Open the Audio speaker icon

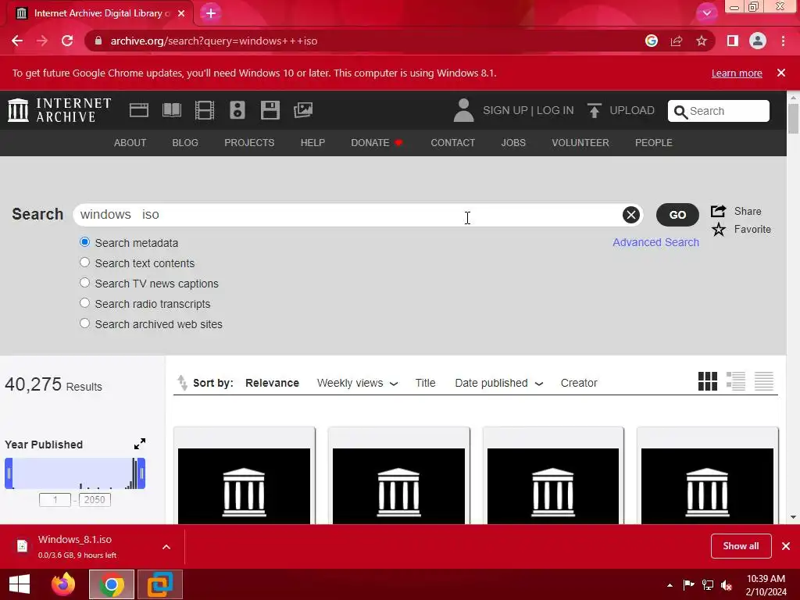click(x=237, y=110)
